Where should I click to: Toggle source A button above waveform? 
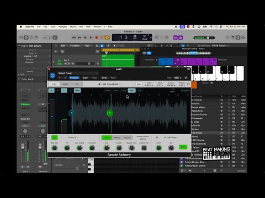pos(51,91)
